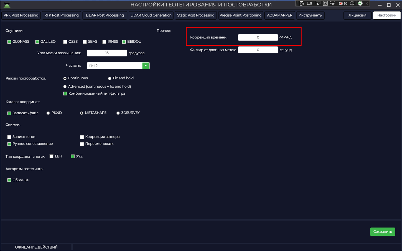Click the green checkmark status icon
This screenshot has height=251, width=402.
point(360,3)
